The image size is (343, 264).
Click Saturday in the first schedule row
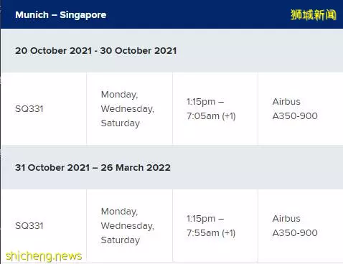click(x=121, y=123)
